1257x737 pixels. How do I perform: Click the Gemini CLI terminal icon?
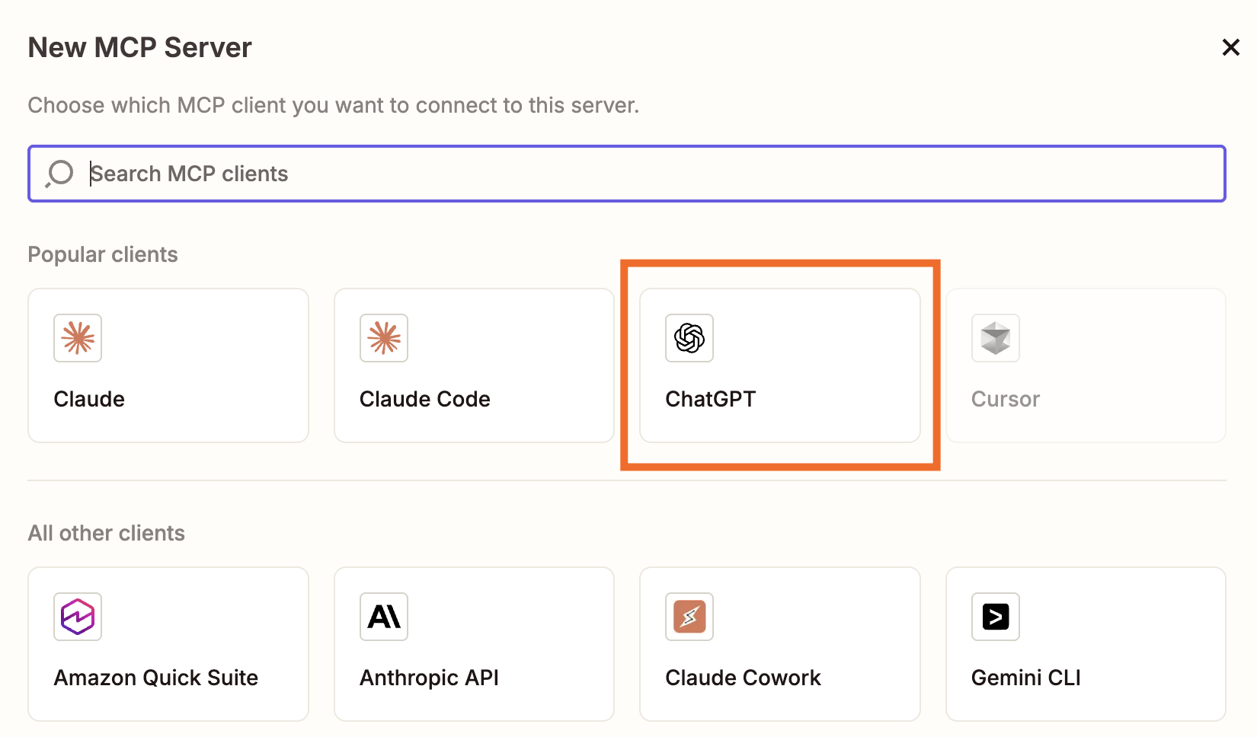(995, 617)
